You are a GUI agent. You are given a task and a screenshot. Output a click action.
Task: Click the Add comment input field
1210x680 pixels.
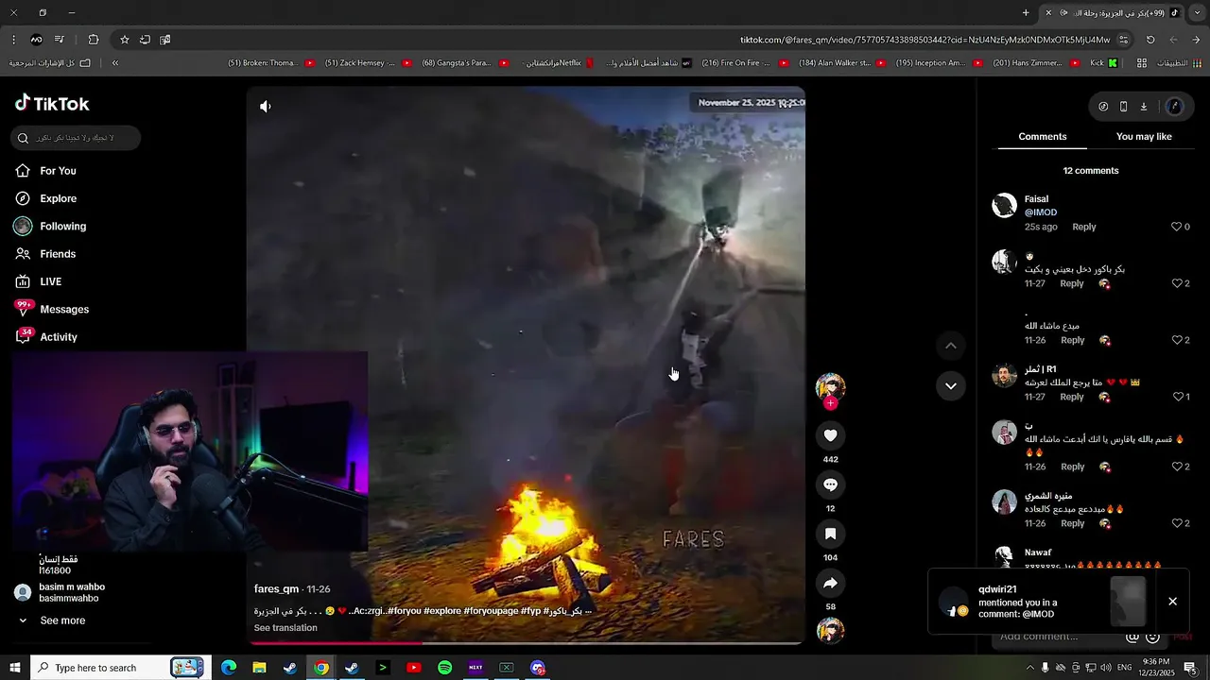coord(1057,637)
